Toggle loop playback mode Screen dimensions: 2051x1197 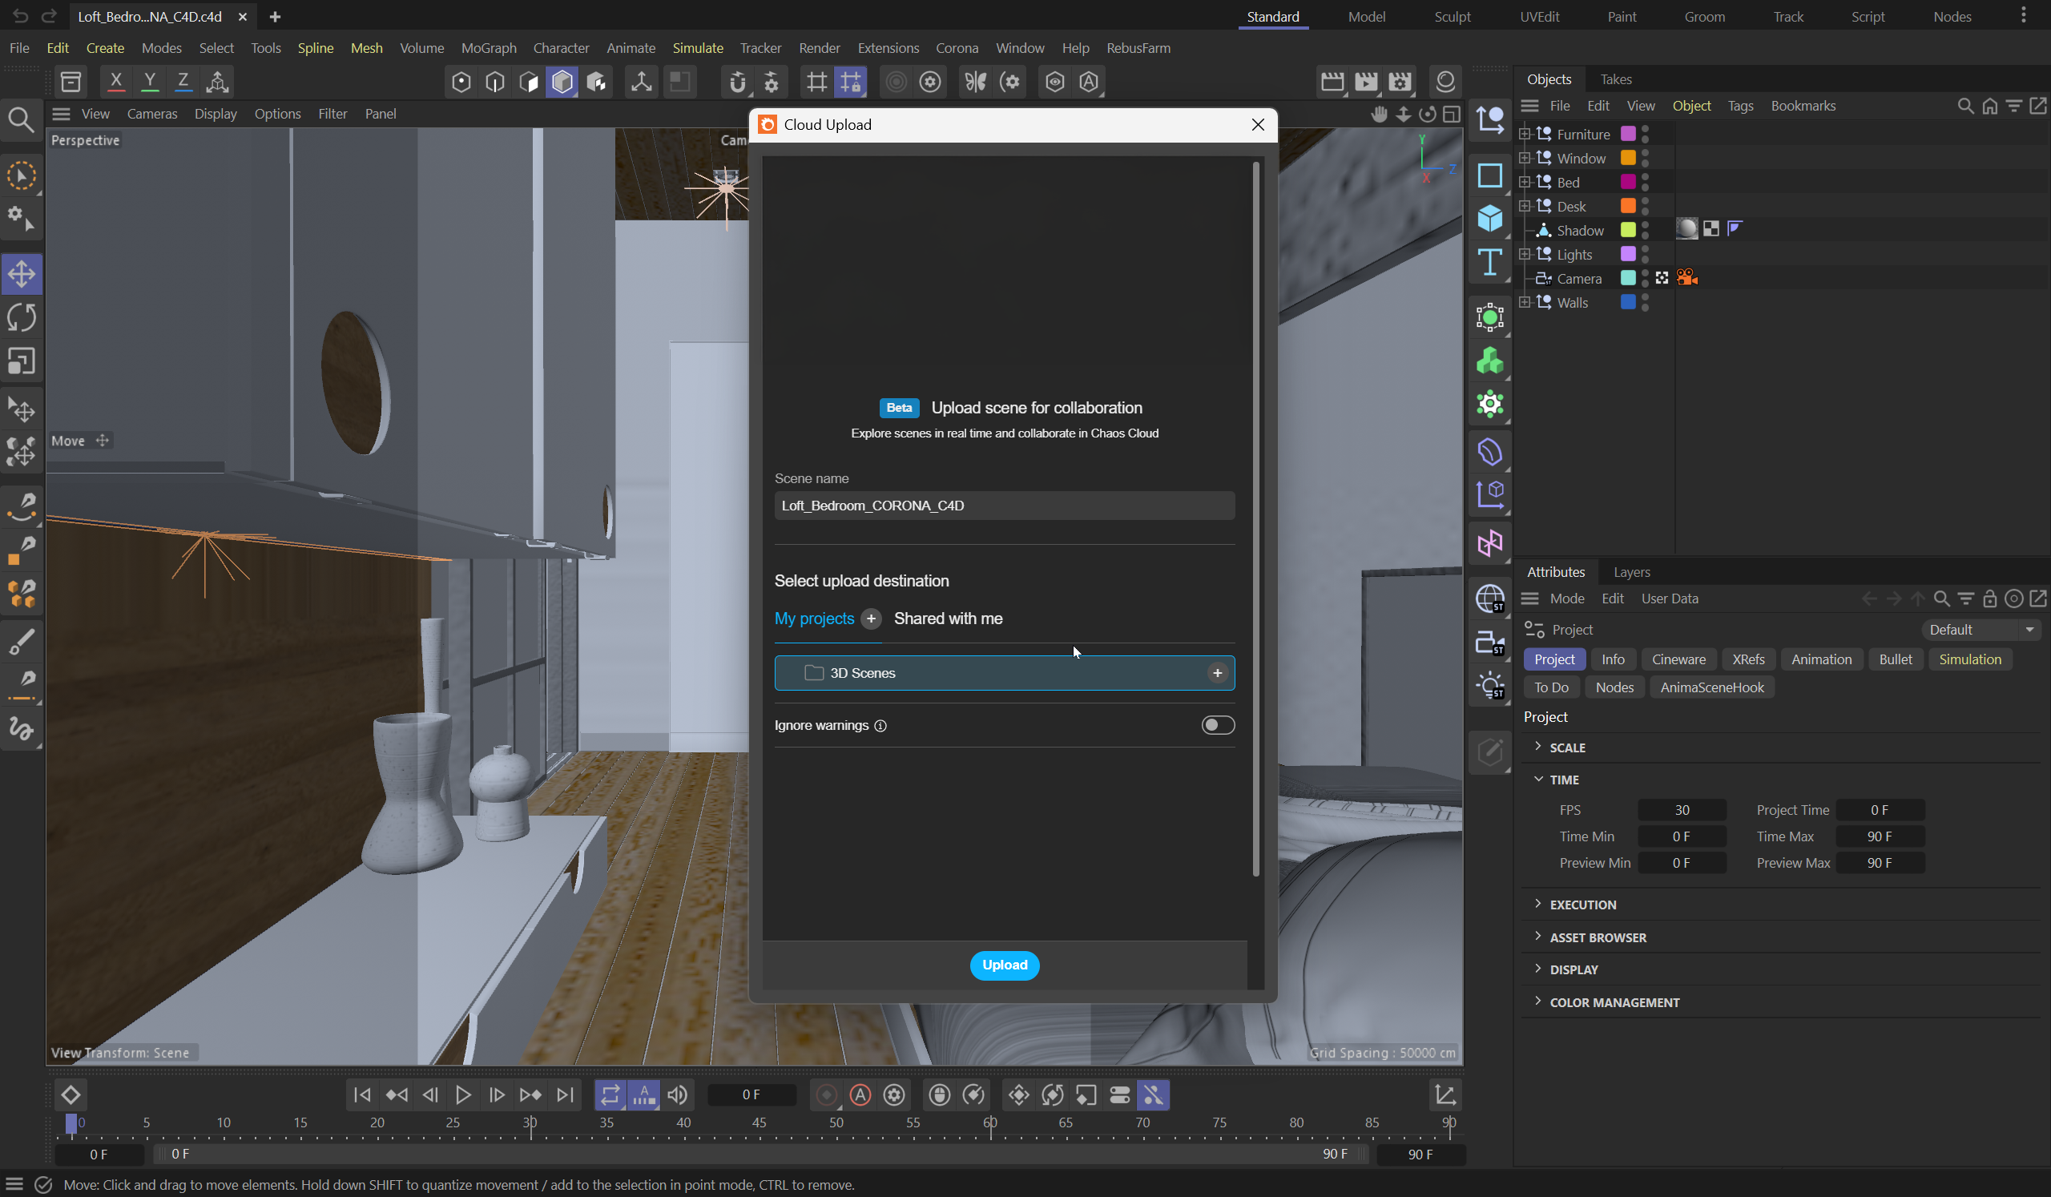point(610,1095)
